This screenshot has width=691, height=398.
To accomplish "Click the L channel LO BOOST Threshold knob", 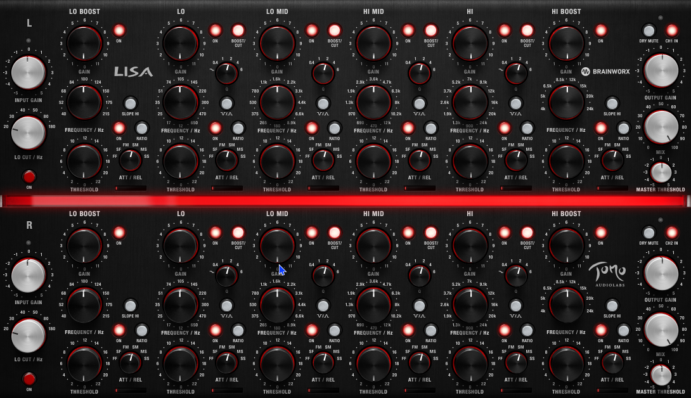I will [84, 162].
